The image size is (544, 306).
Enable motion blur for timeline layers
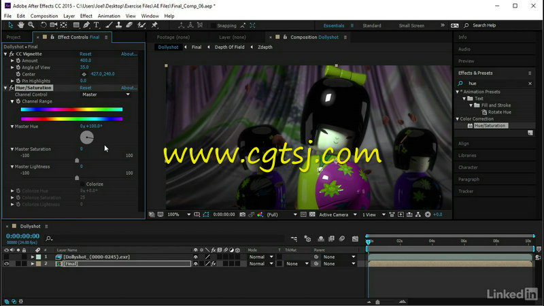[x=342, y=239]
